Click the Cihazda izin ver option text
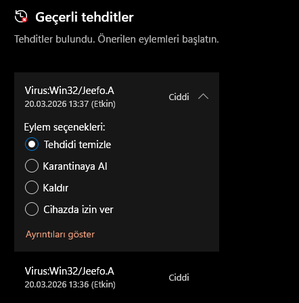Screen dimensions: 299x303 [78, 210]
